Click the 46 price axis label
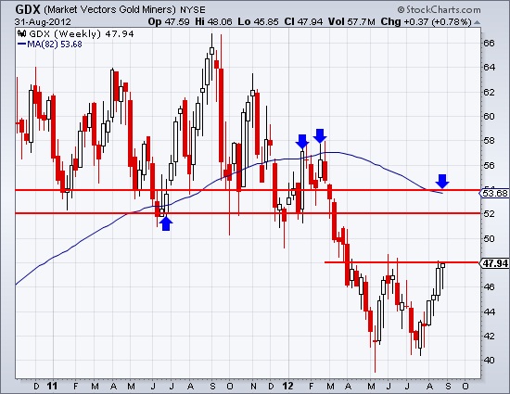The image size is (510, 394). coord(489,287)
